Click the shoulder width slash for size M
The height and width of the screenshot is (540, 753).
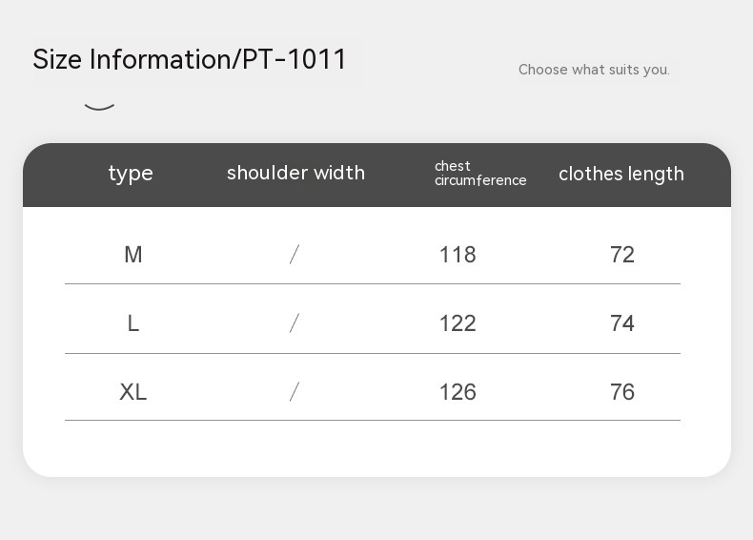point(295,254)
